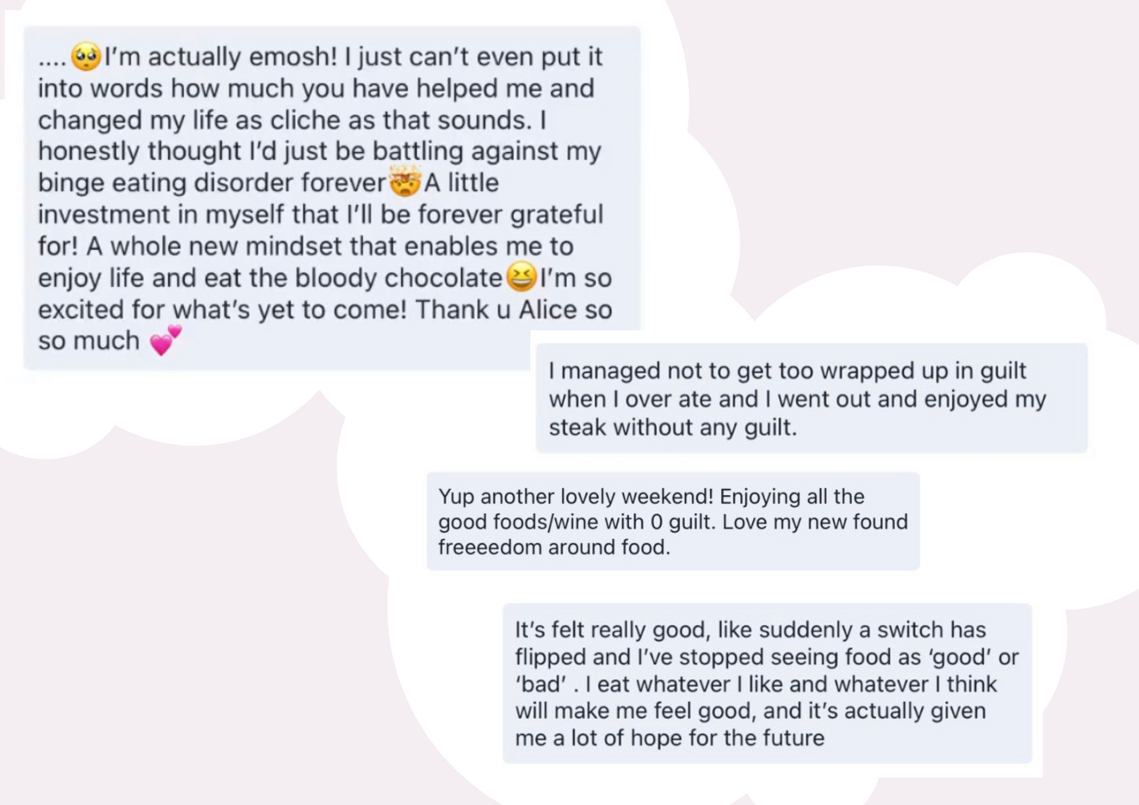The image size is (1139, 805).
Task: Click the words "binge eating disorder"
Action: point(167,183)
